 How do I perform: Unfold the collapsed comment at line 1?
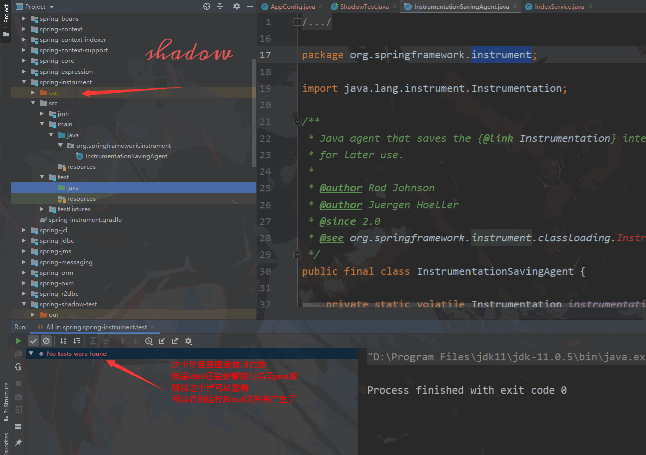click(x=298, y=22)
